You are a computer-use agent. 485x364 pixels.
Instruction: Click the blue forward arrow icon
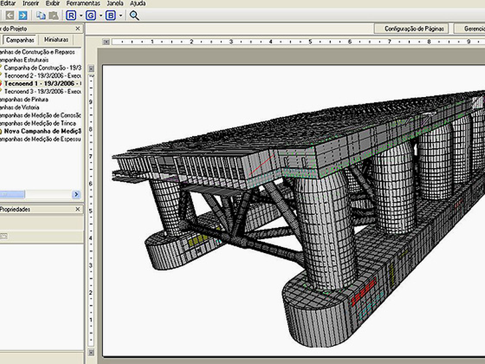point(23,15)
